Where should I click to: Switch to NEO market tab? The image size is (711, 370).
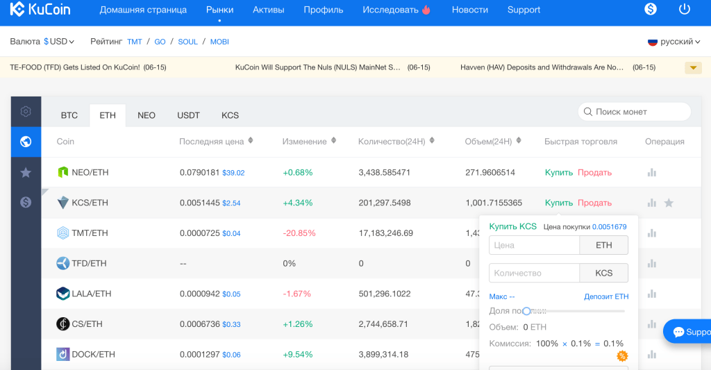(147, 115)
